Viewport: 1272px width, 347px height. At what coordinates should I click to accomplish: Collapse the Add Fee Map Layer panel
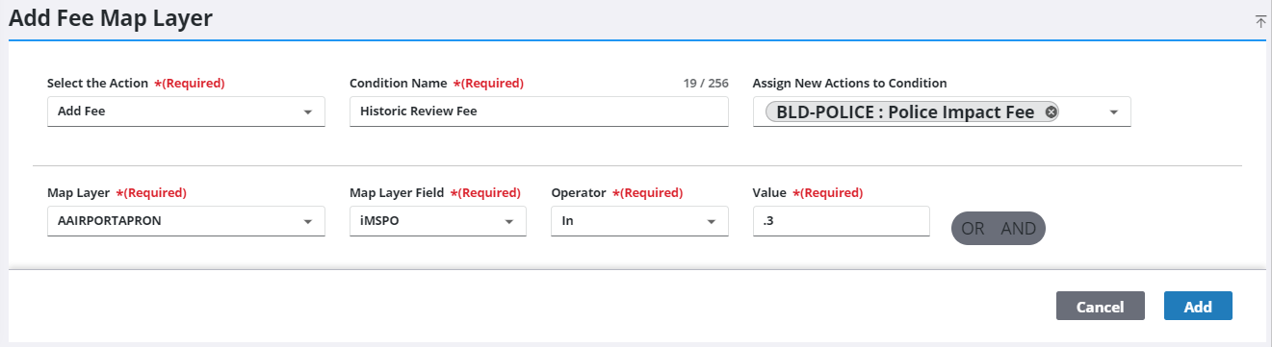point(1260,21)
